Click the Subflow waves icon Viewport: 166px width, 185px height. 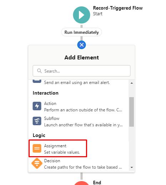point(37,121)
